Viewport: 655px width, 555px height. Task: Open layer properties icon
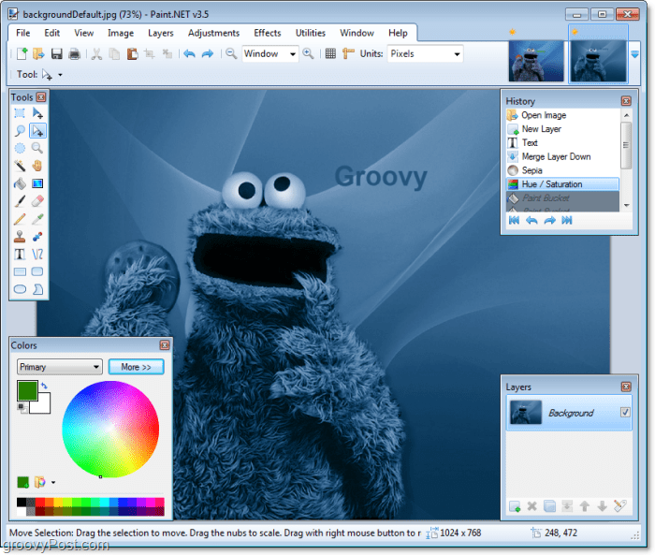pyautogui.click(x=619, y=506)
